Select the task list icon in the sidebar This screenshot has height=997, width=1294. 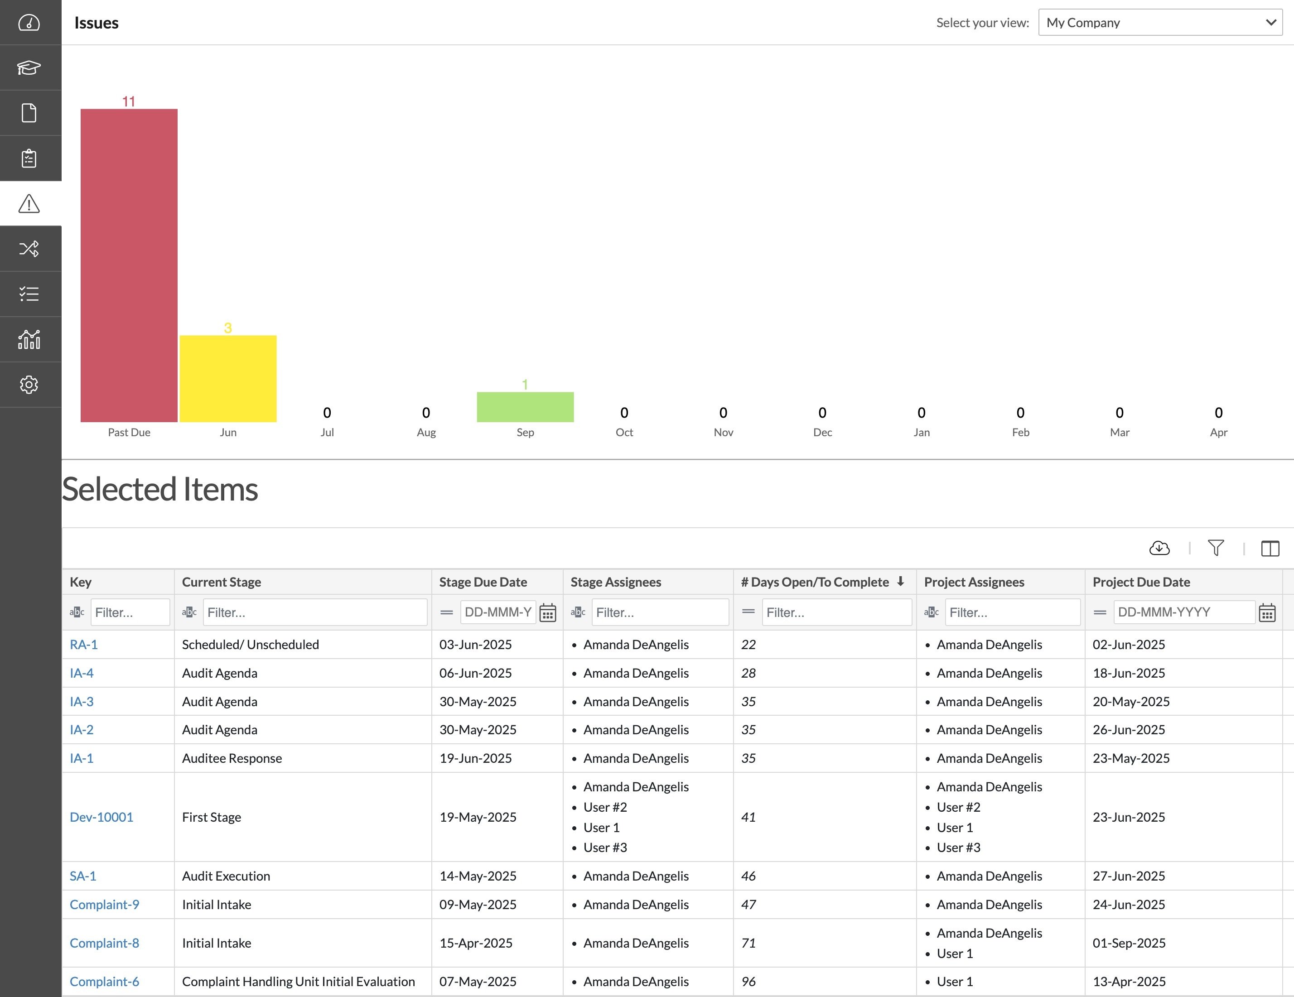(29, 294)
